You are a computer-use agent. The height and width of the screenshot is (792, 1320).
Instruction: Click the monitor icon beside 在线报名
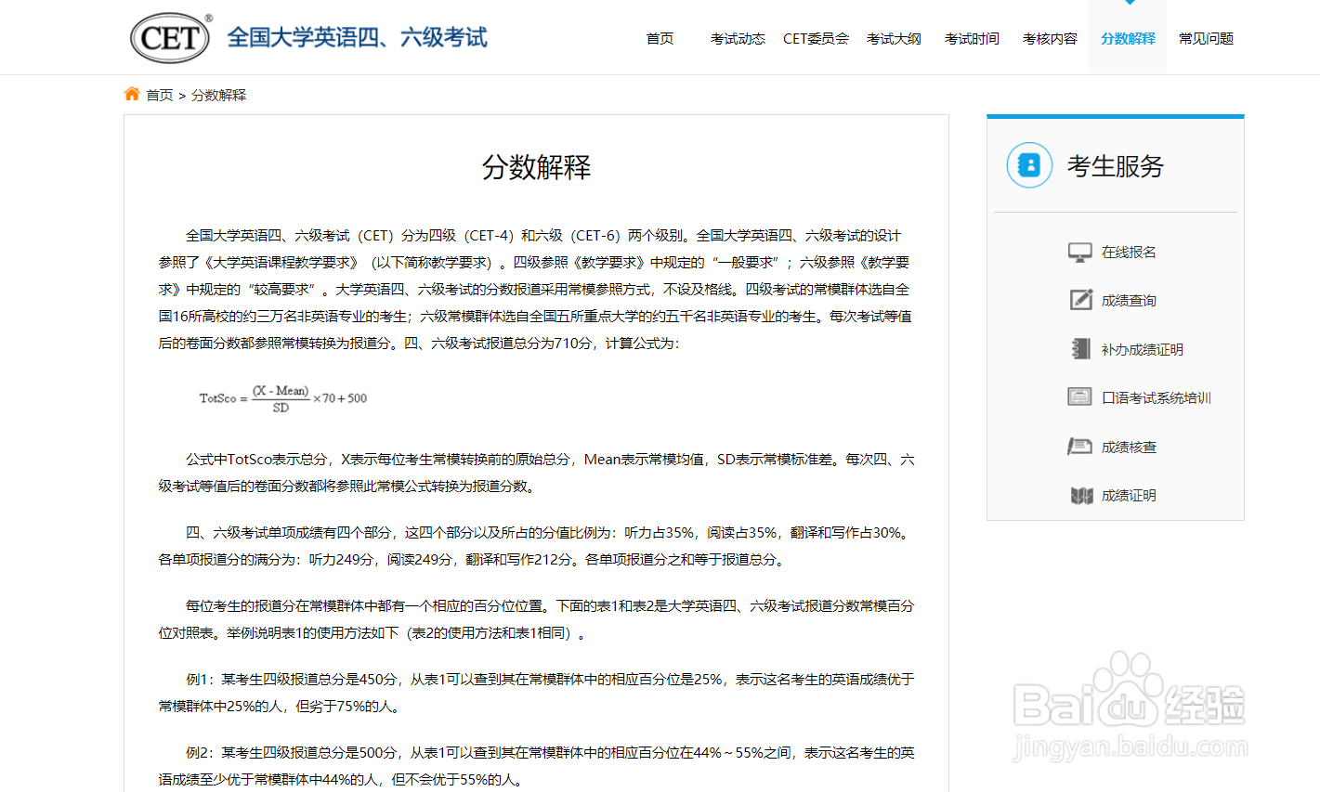coord(1079,253)
